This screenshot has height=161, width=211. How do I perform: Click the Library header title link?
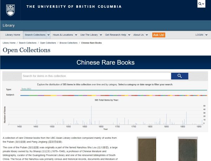click(x=9, y=25)
